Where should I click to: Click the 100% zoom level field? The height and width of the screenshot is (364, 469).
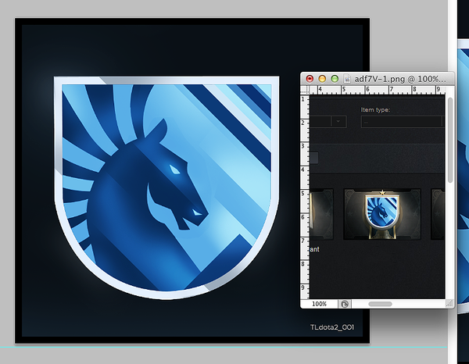[319, 304]
